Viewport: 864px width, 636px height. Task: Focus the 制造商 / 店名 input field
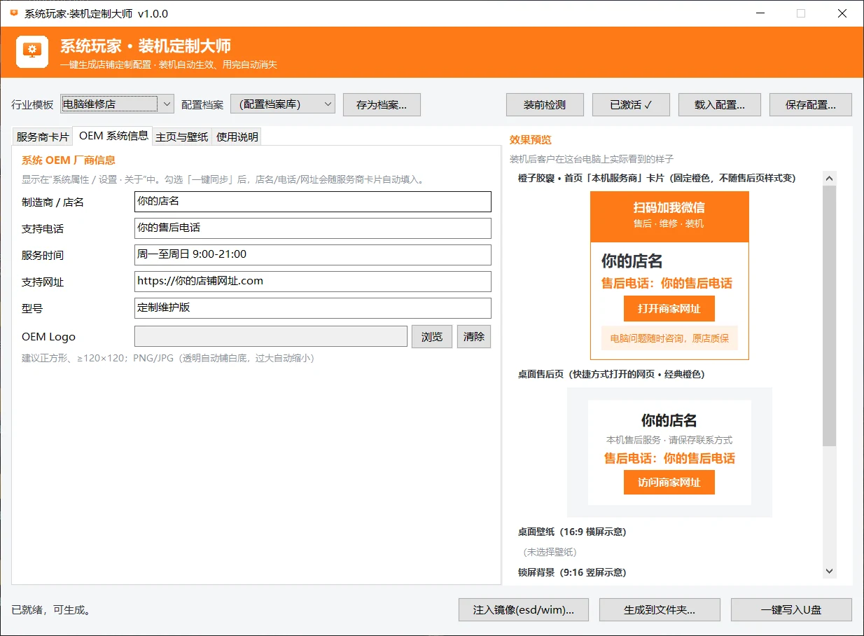(313, 202)
